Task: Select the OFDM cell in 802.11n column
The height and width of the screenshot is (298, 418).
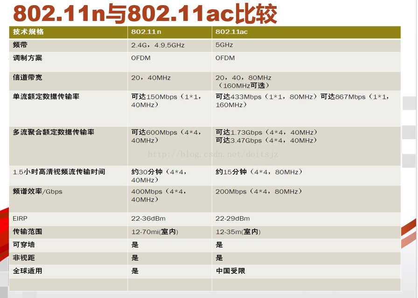Action: (x=141, y=58)
